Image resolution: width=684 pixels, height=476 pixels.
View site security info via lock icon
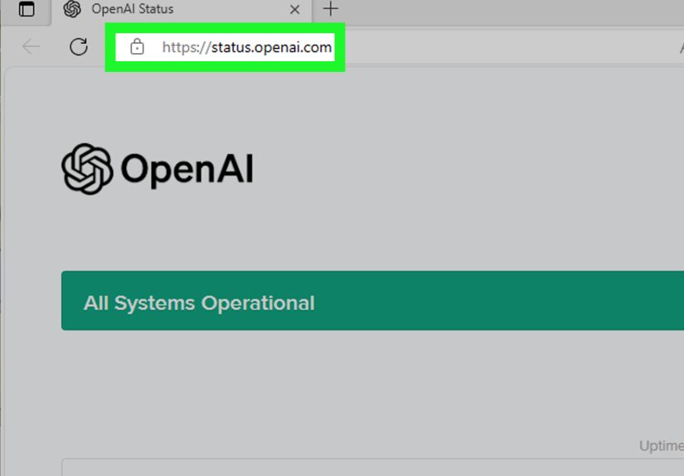coord(137,46)
